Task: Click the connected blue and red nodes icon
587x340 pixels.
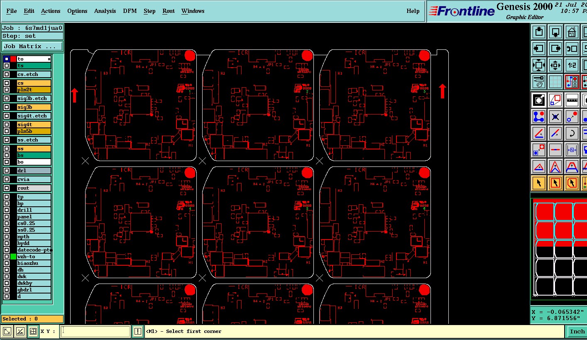Action: 539,117
